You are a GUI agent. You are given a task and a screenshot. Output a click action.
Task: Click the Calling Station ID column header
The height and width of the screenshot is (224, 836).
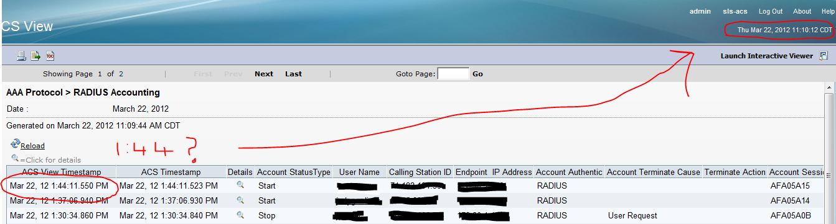pos(420,172)
